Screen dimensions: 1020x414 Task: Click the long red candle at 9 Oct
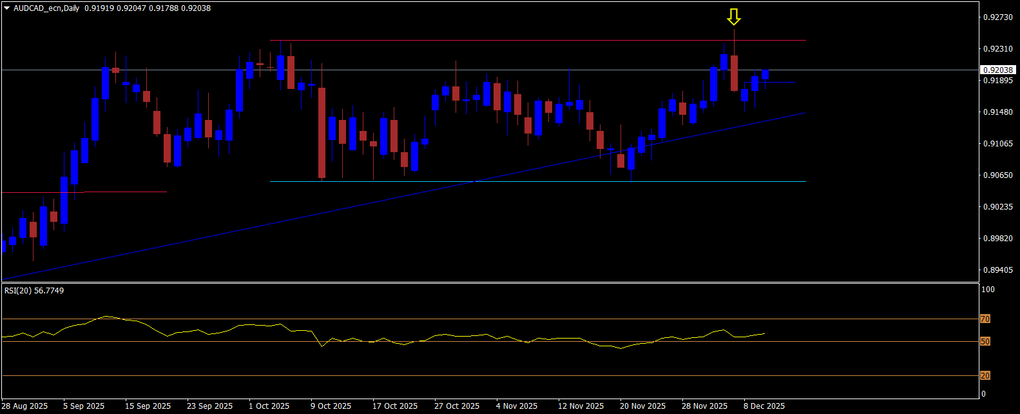(x=322, y=132)
